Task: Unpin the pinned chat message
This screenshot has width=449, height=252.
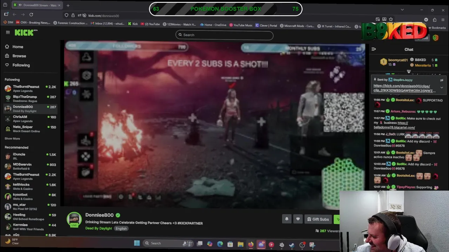Action: (442, 80)
